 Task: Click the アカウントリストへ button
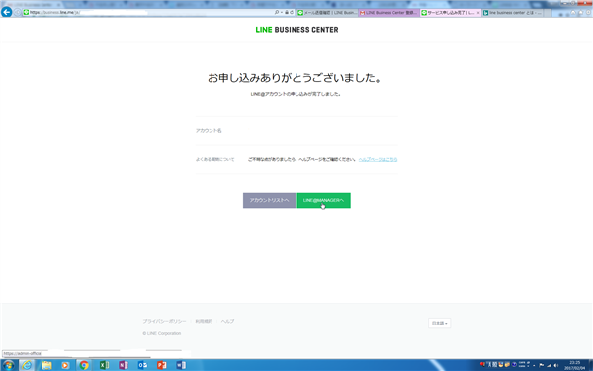pyautogui.click(x=269, y=200)
